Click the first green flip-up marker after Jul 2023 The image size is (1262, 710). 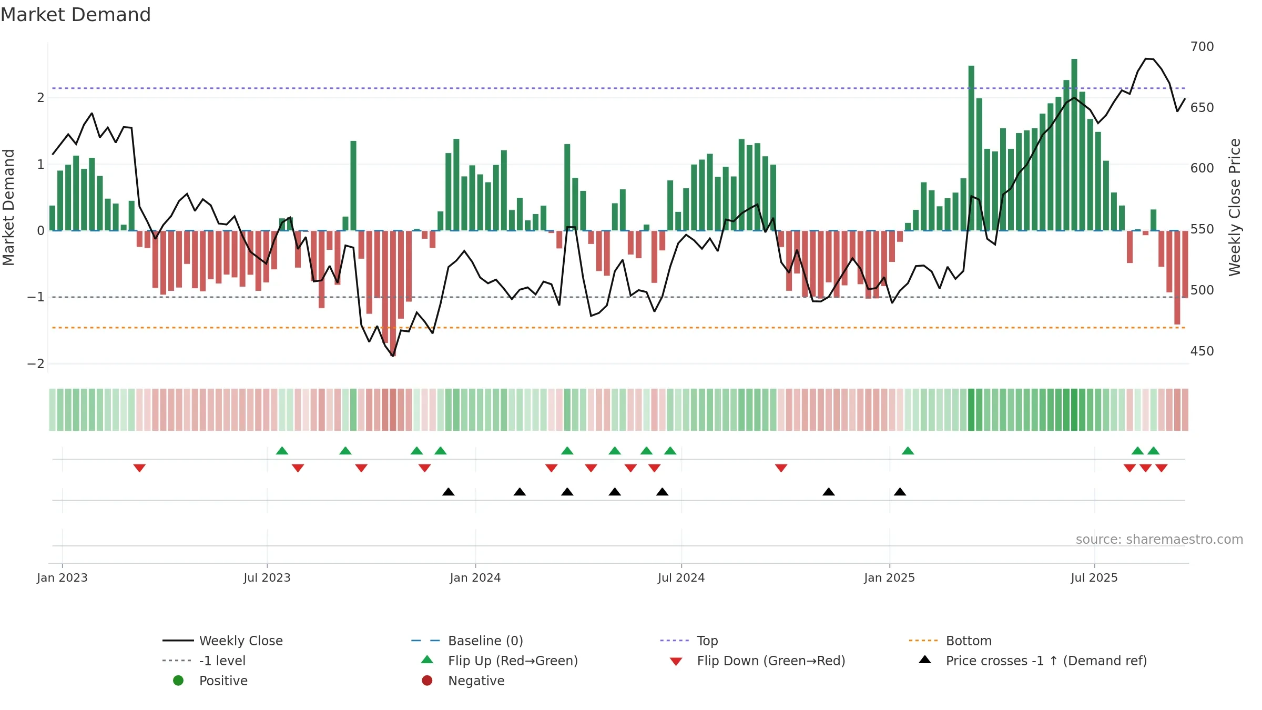point(282,451)
